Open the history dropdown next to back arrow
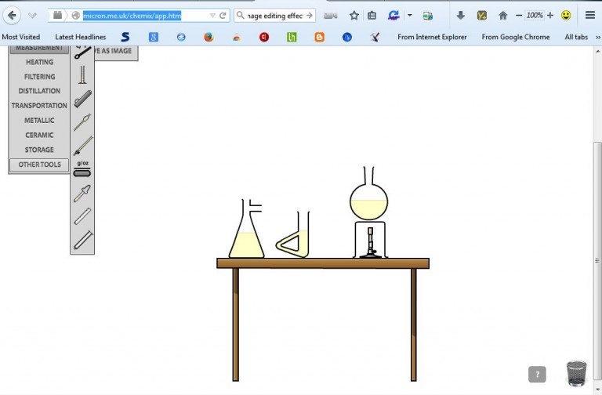 (32, 16)
